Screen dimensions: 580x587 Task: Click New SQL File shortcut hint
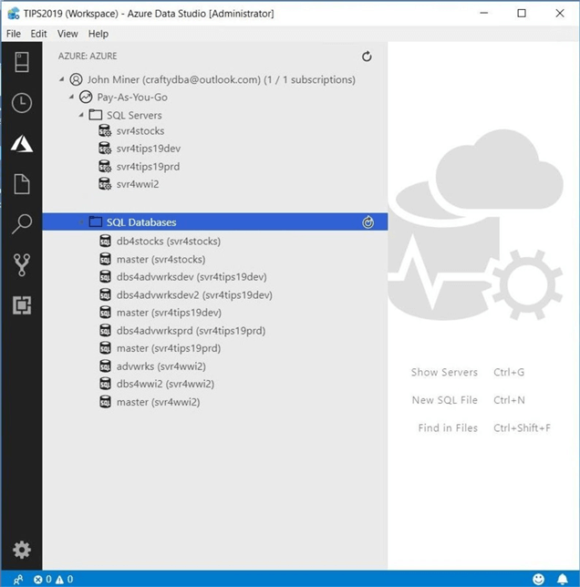(x=468, y=400)
